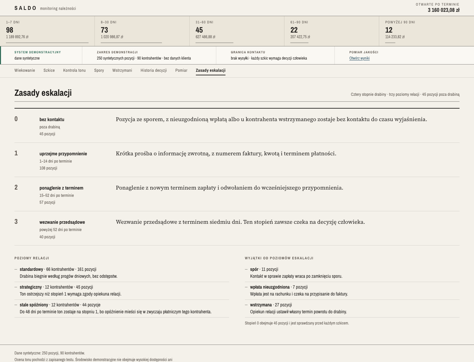Screen dimensions: 474x362
Task: Click "Wpłata jest na rachunku" explanation
Action: pos(299,294)
